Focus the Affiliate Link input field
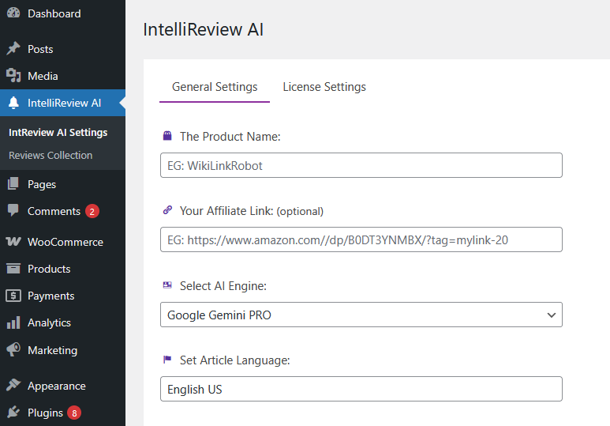The width and height of the screenshot is (610, 426). pyautogui.click(x=361, y=239)
